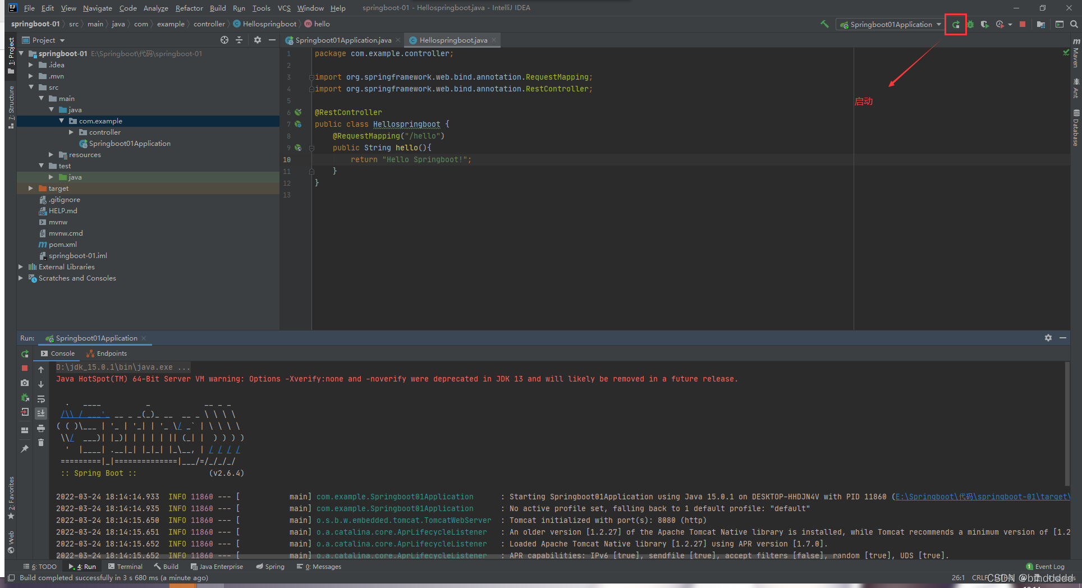Click the gutter run icon beside the class declaration

298,124
